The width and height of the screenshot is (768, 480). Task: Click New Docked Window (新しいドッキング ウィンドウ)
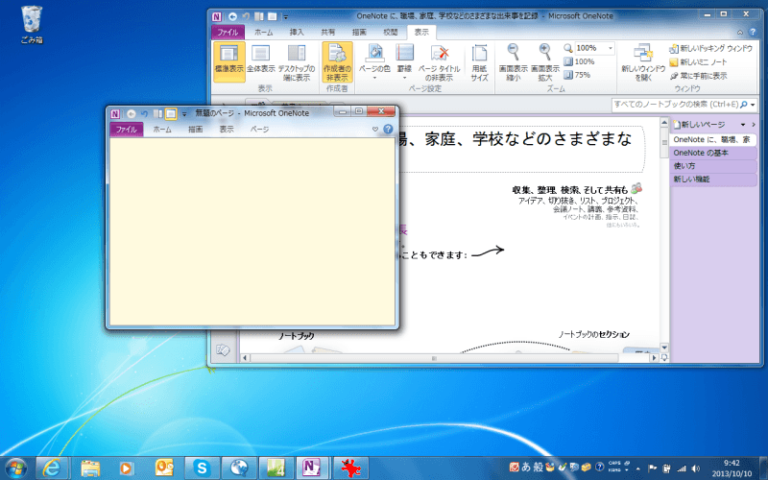point(710,49)
